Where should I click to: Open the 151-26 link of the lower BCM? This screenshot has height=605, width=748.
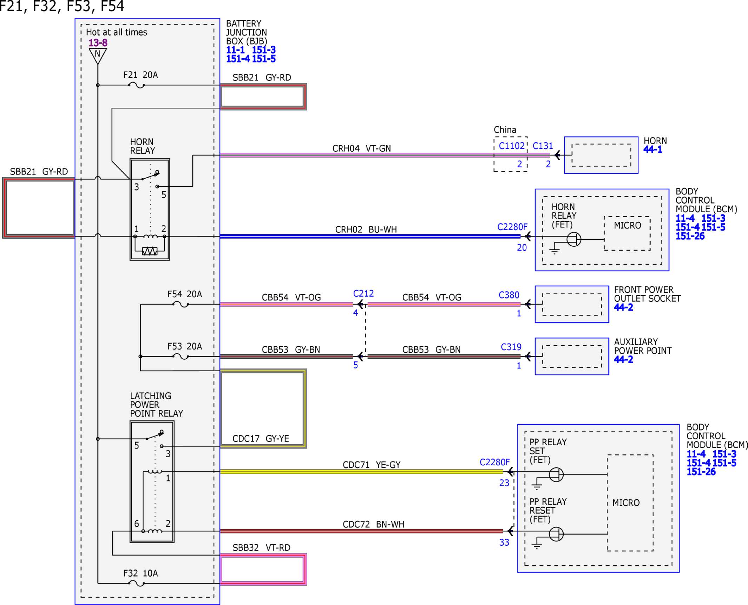[x=701, y=472]
